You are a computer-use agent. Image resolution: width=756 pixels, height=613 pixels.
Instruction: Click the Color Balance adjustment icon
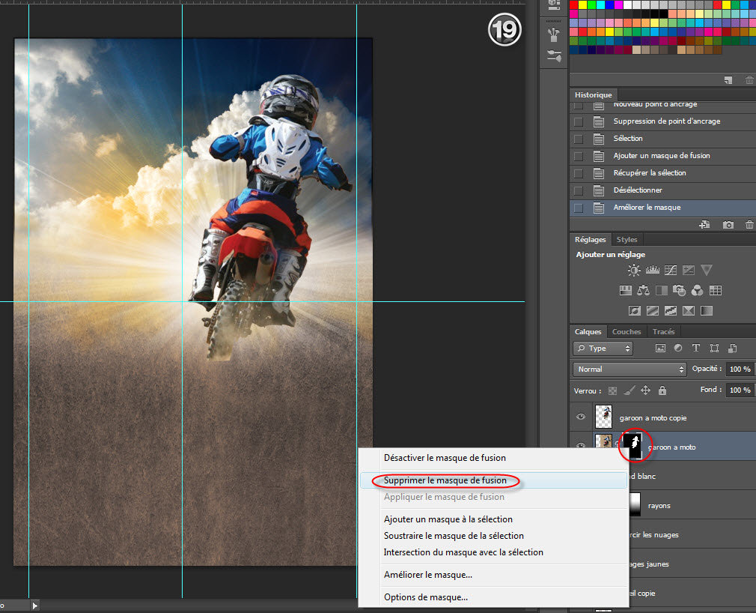click(x=644, y=290)
